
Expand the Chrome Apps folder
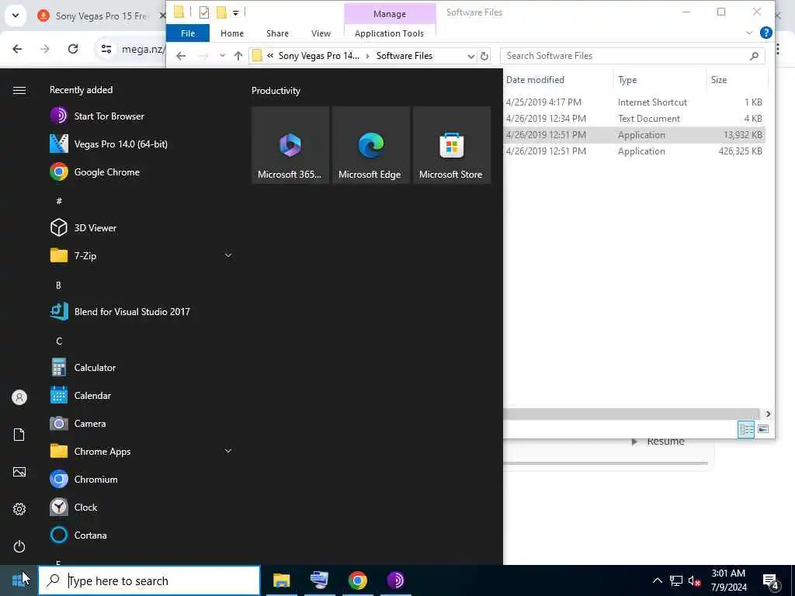[x=228, y=451]
